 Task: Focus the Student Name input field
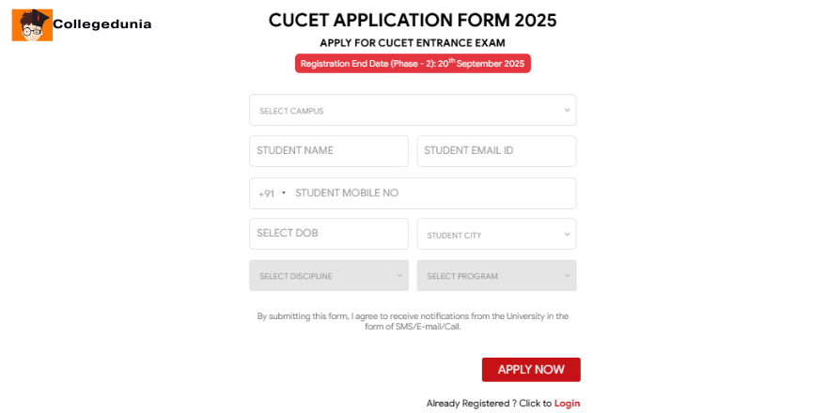tap(329, 151)
